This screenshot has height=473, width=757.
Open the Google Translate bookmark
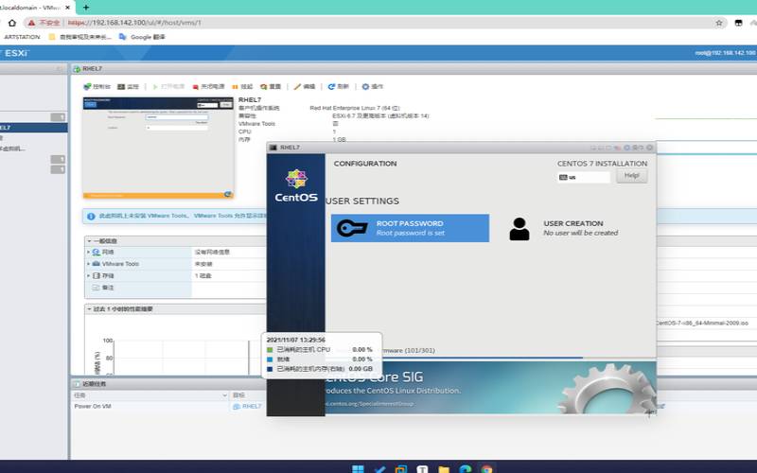click(x=142, y=37)
